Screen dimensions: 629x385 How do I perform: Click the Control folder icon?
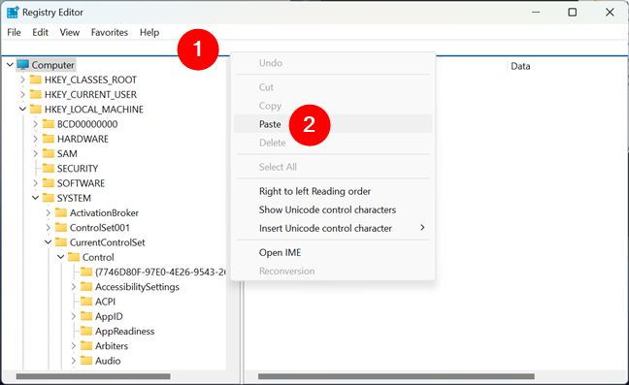tap(74, 257)
